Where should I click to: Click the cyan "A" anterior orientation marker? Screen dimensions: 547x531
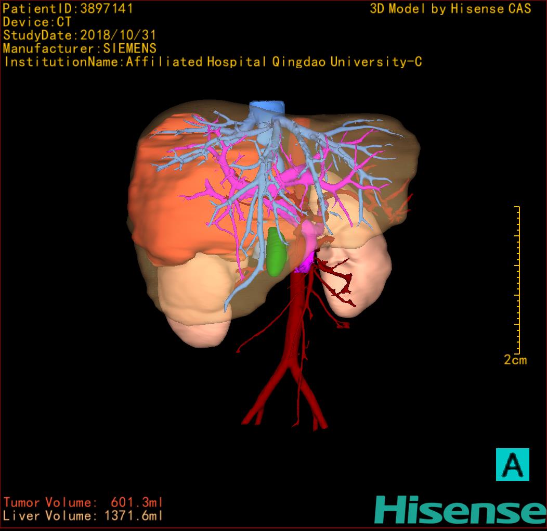click(512, 464)
